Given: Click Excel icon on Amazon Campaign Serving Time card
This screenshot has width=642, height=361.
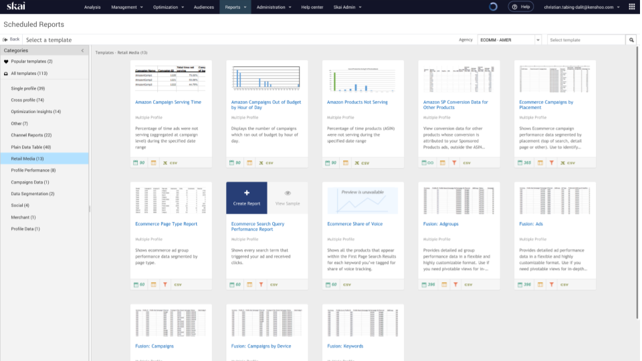Looking at the screenshot, I should click(165, 162).
